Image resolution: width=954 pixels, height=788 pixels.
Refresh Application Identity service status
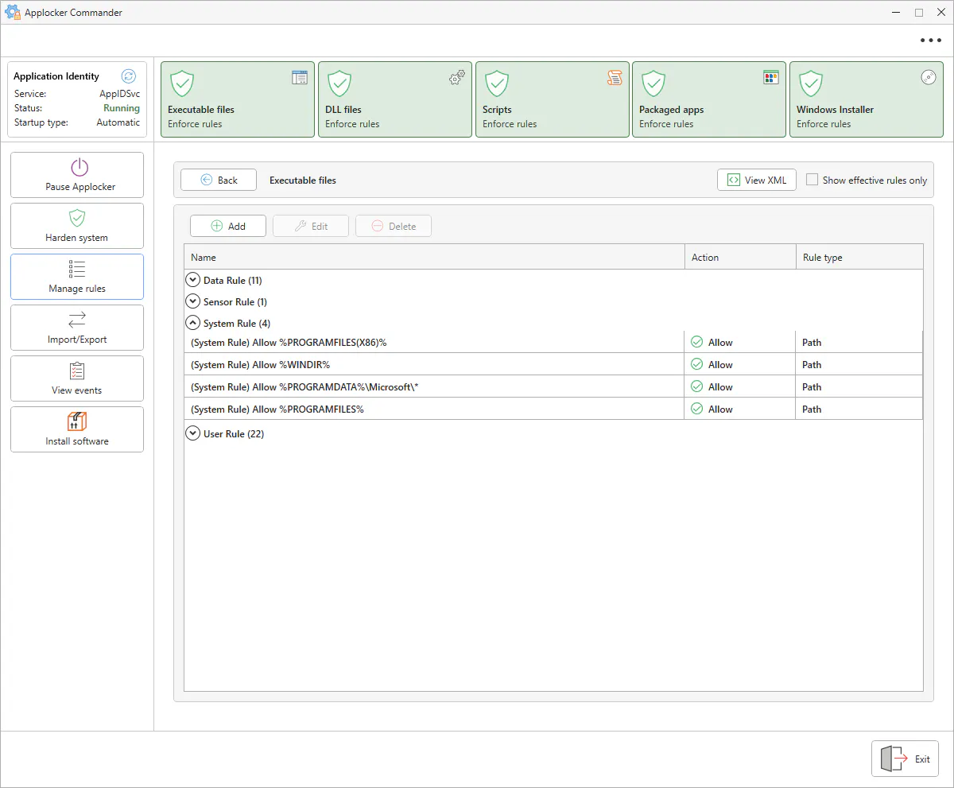point(129,76)
